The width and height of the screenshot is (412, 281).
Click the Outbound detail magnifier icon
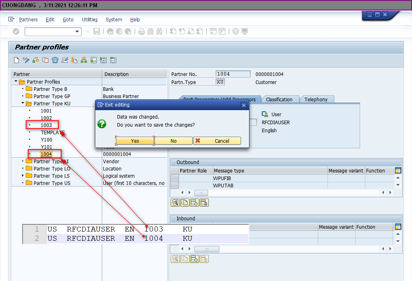tap(175, 203)
